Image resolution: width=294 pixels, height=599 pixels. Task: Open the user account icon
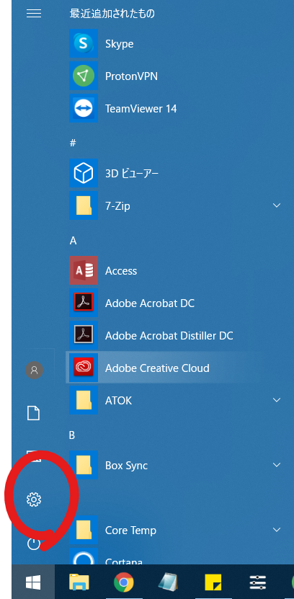click(34, 370)
